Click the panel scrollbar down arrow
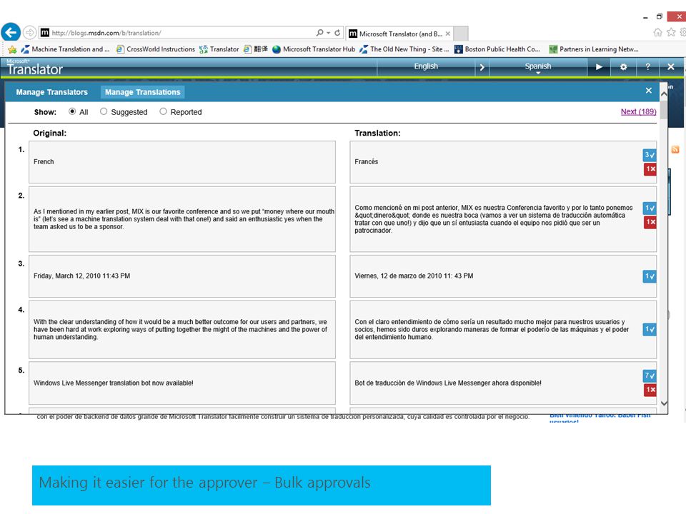This screenshot has width=686, height=514. (x=664, y=403)
